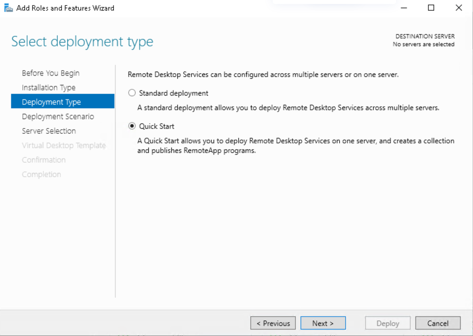The height and width of the screenshot is (336, 473).
Task: Cancel the wizard
Action: click(438, 323)
